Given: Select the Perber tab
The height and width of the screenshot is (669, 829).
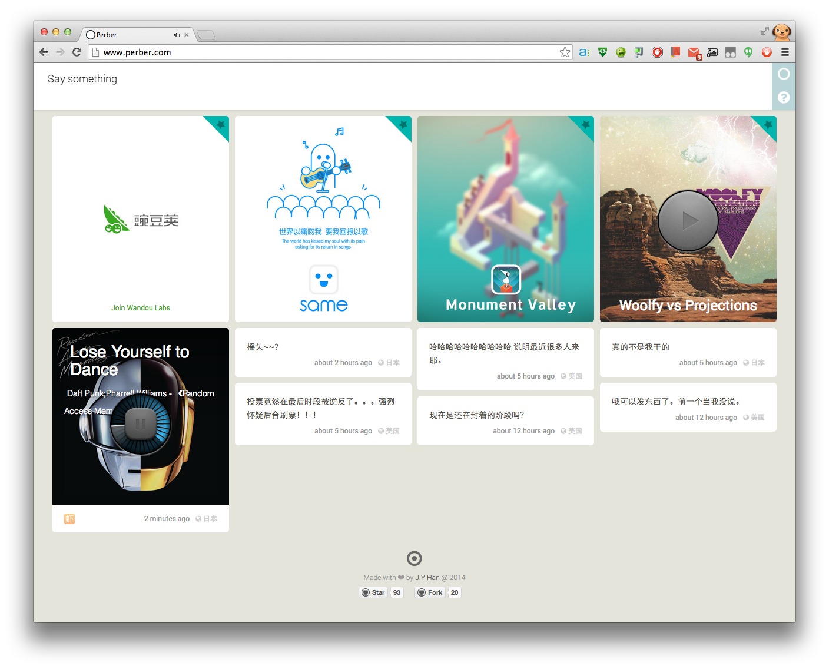Looking at the screenshot, I should tap(137, 35).
